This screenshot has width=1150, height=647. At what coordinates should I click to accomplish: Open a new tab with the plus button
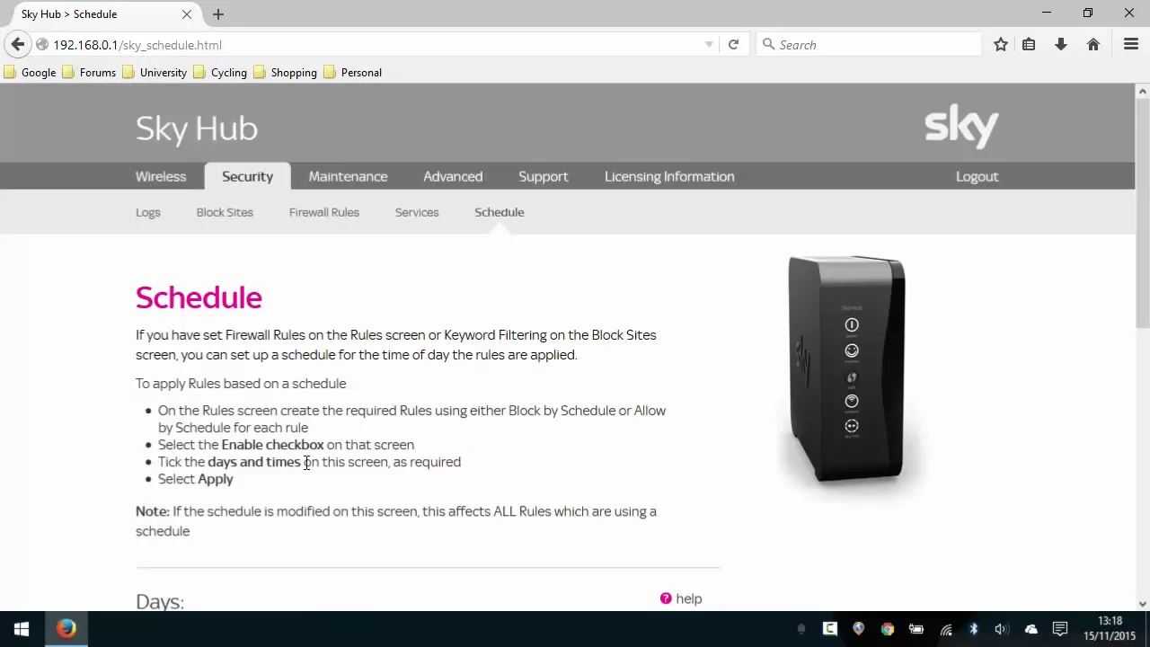point(218,14)
